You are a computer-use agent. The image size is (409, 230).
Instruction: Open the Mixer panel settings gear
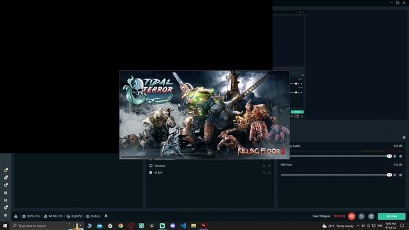click(x=404, y=137)
